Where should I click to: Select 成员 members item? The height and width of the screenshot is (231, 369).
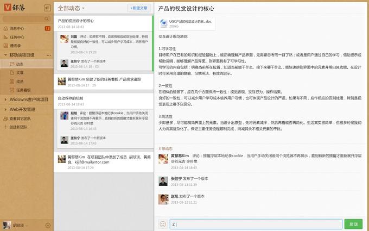(20, 81)
